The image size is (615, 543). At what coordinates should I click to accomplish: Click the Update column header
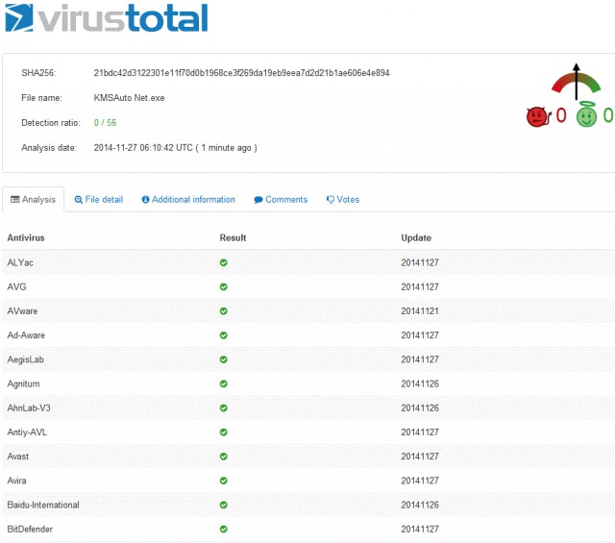pos(416,237)
